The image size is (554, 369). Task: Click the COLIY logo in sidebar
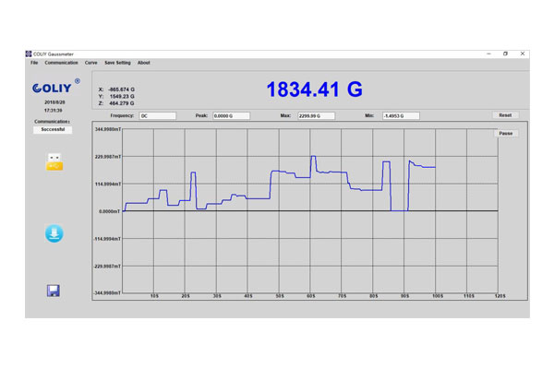coord(54,89)
